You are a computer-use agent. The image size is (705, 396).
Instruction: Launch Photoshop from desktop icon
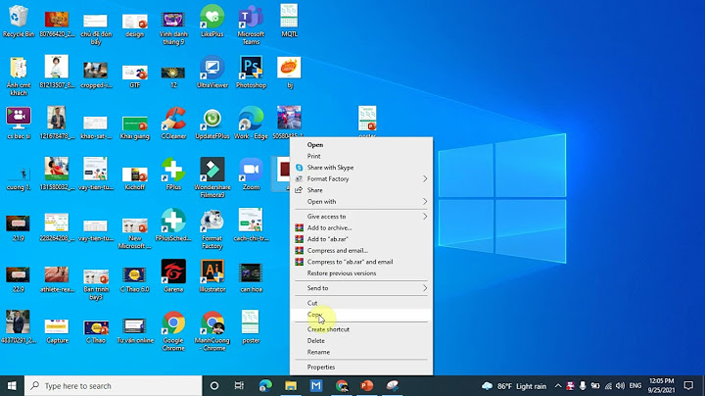tap(251, 72)
